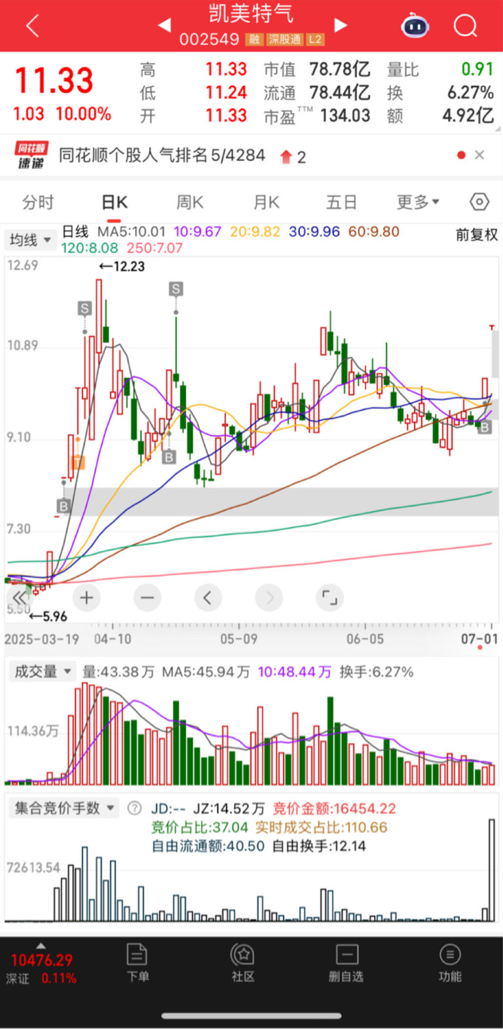
Task: Click the orange T marker on chart
Action: [x=77, y=462]
